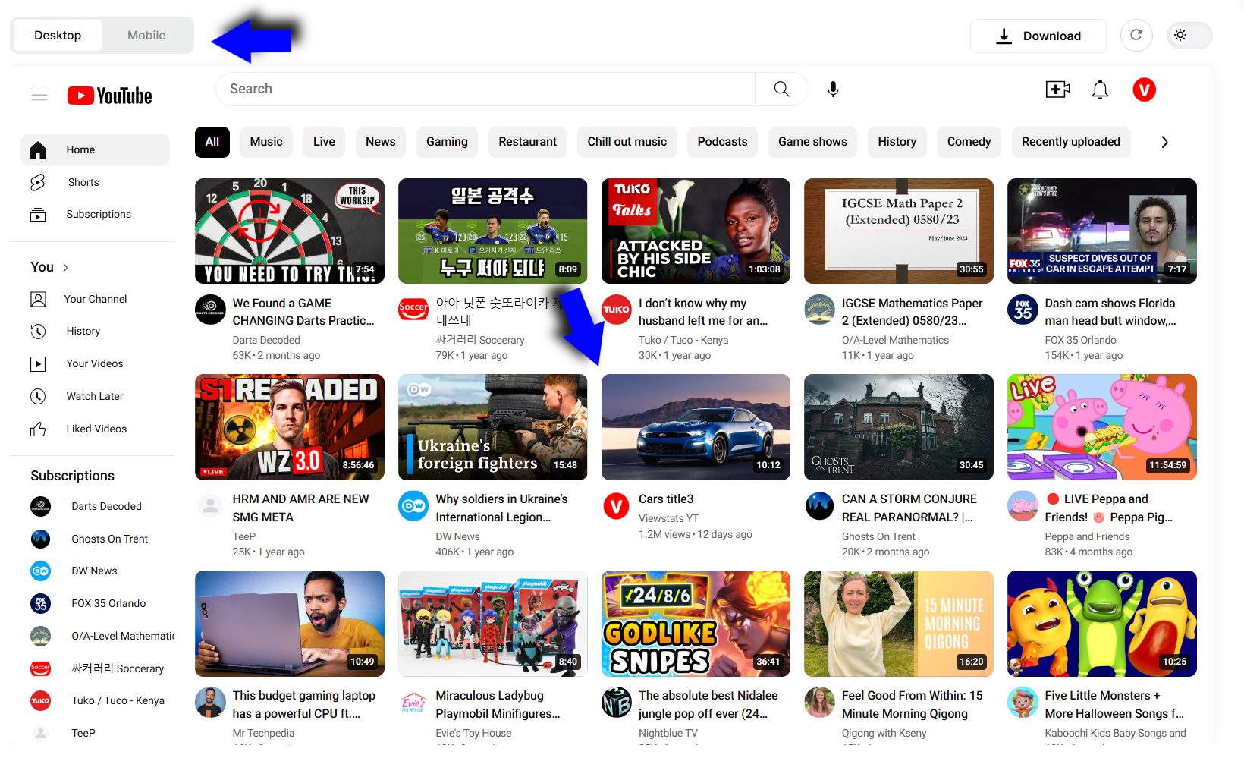Open the darts practice video thumbnail

tap(290, 231)
